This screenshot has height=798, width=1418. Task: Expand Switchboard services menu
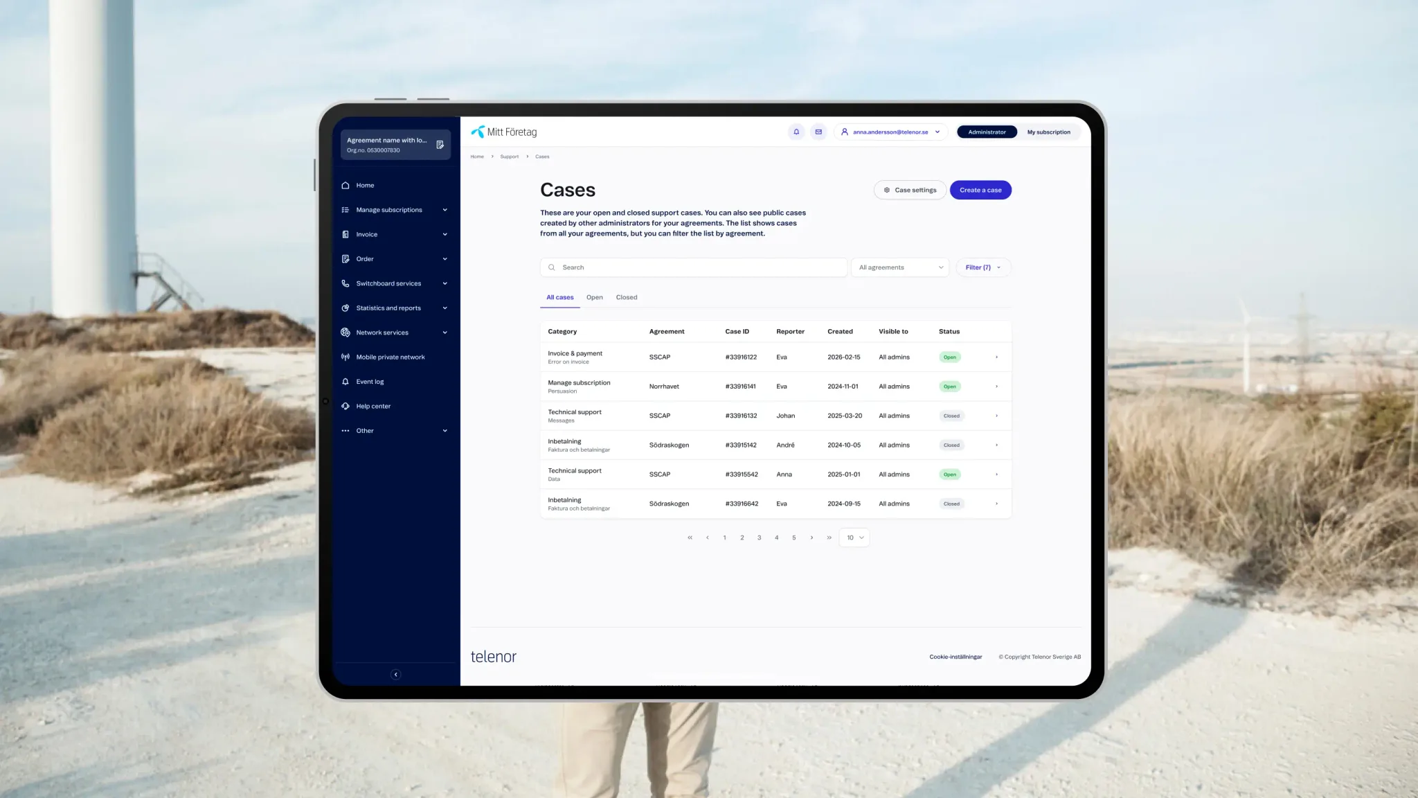point(395,283)
